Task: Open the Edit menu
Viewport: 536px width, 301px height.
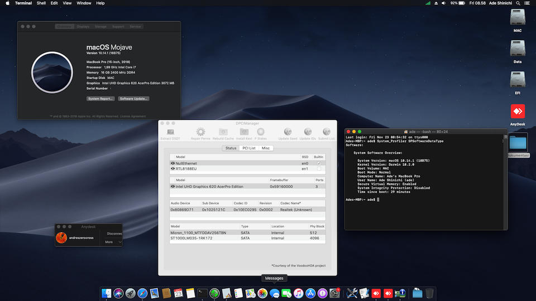Action: [54, 3]
